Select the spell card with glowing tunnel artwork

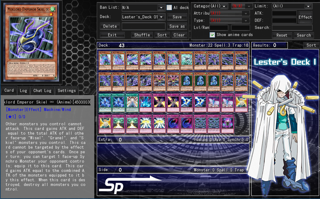click(x=132, y=103)
